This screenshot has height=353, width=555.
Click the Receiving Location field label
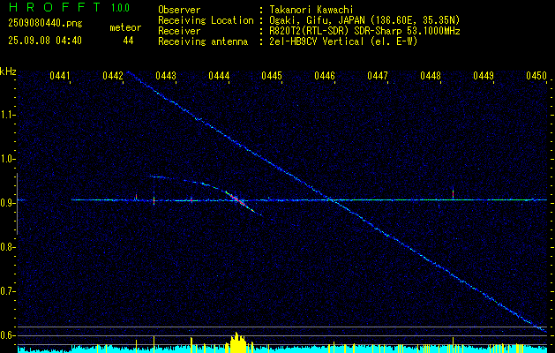coord(206,20)
